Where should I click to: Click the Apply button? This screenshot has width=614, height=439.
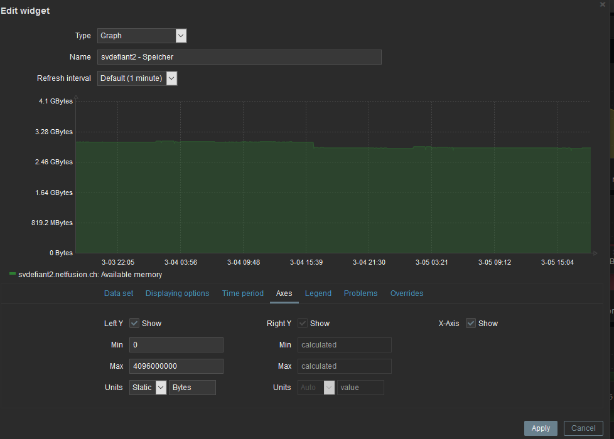click(541, 428)
